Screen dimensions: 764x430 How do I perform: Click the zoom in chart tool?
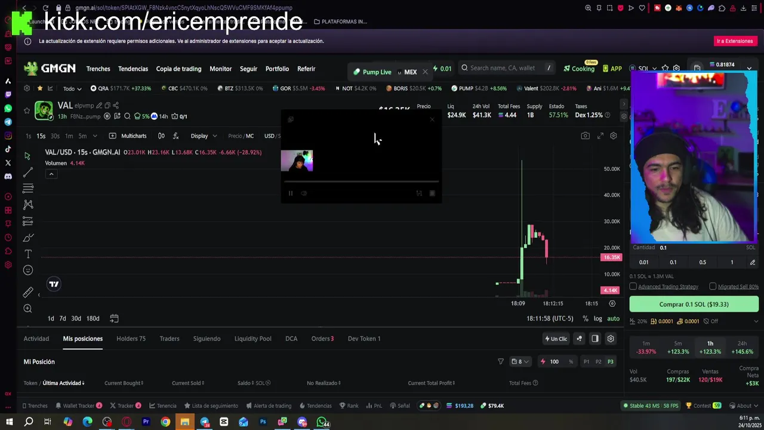click(27, 308)
